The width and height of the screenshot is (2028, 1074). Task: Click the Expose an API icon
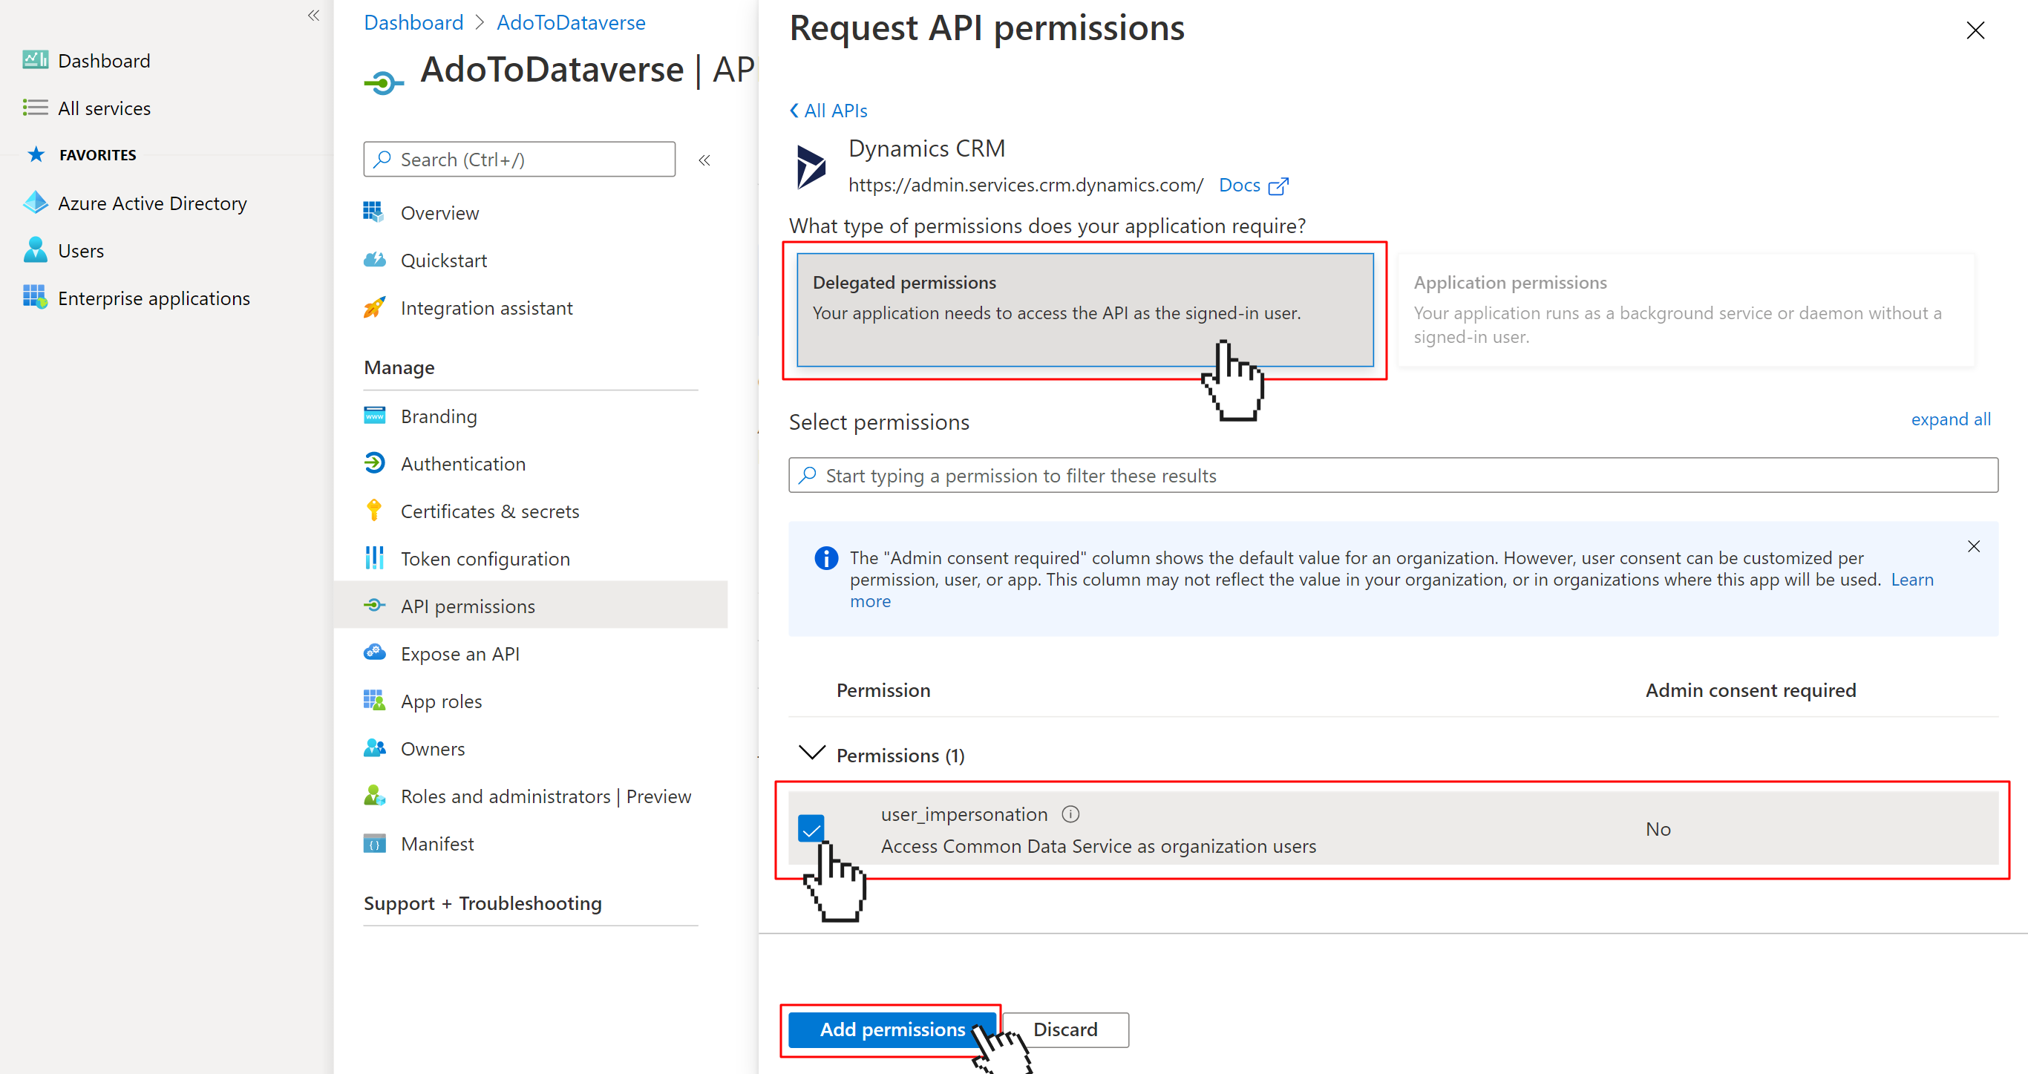pyautogui.click(x=374, y=653)
